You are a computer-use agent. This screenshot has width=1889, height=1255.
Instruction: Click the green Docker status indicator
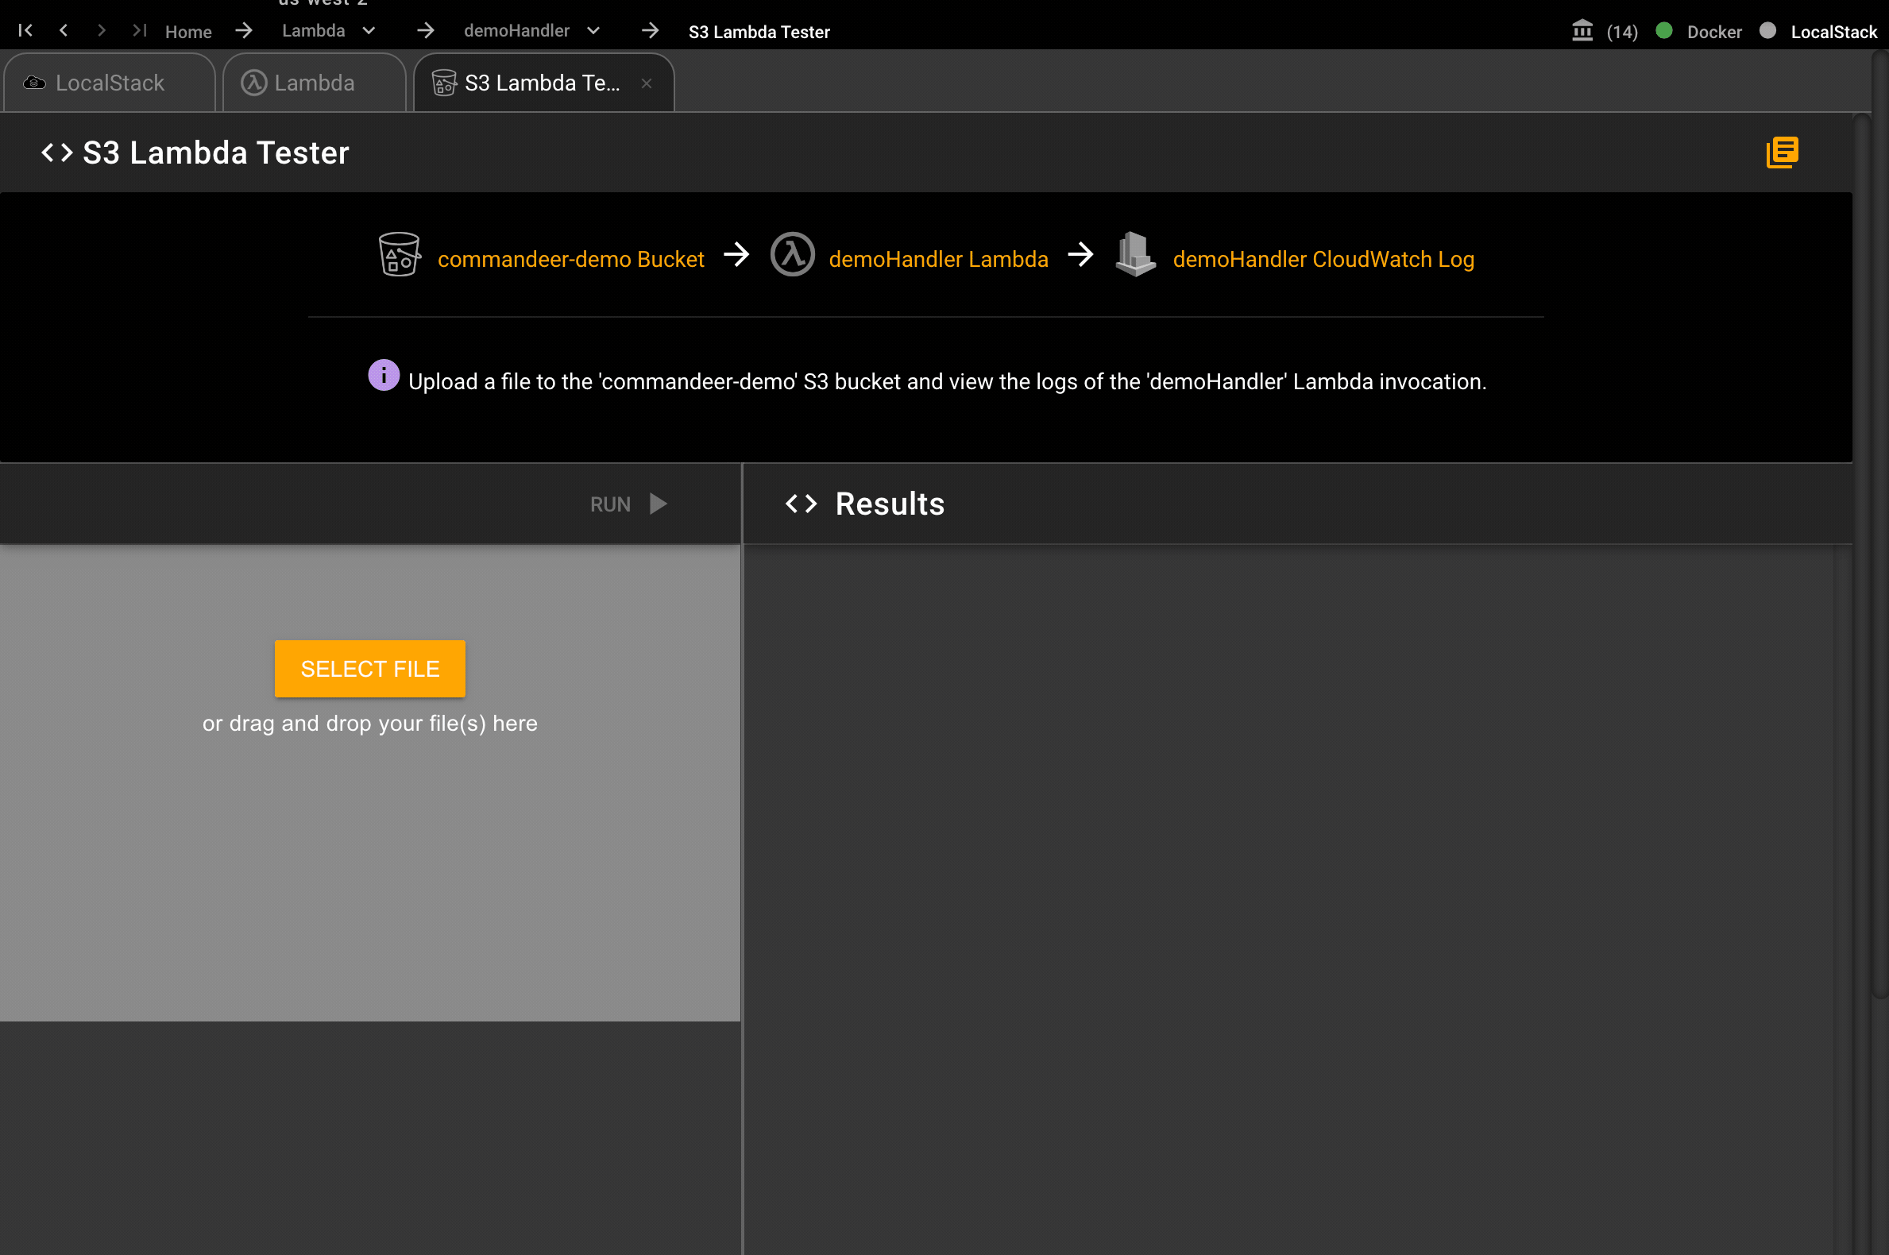coord(1663,30)
